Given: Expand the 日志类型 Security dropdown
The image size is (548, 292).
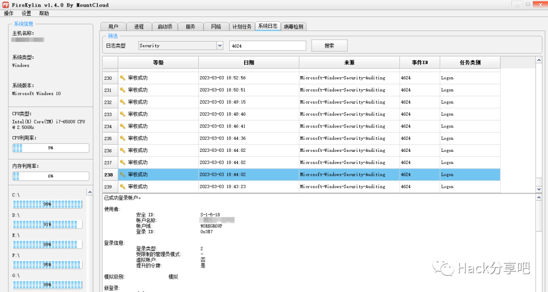Looking at the screenshot, I should pyautogui.click(x=220, y=46).
